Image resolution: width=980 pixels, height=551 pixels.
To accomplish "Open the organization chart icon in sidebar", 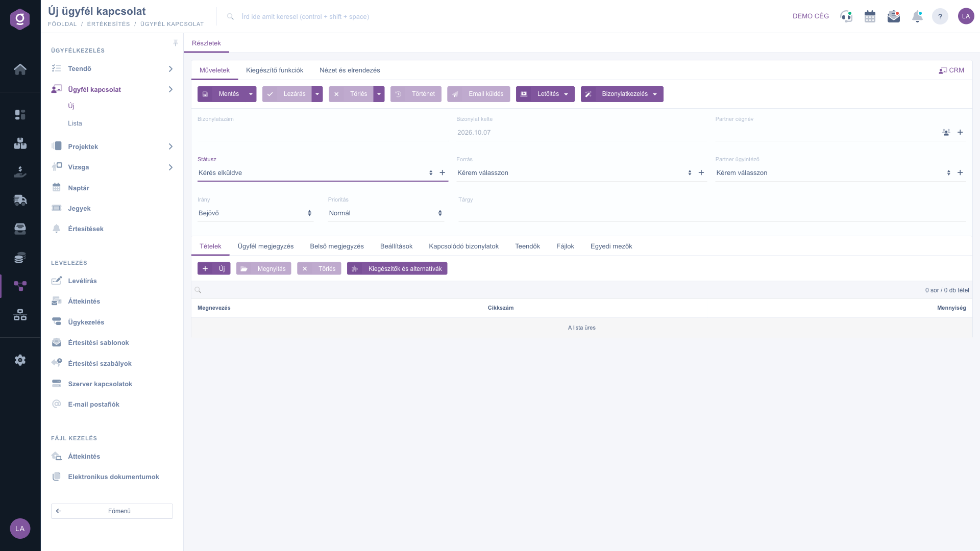I will pos(20,315).
